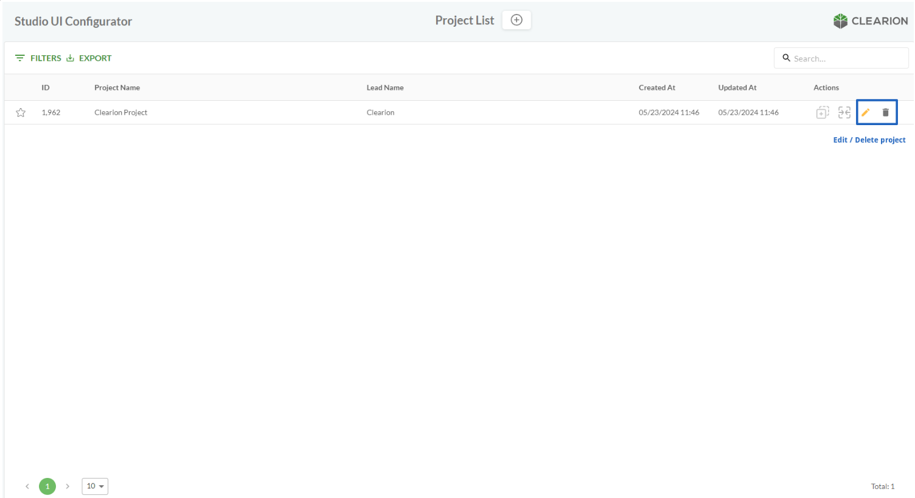Open the Clearion Project row name
915x498 pixels.
pyautogui.click(x=120, y=112)
